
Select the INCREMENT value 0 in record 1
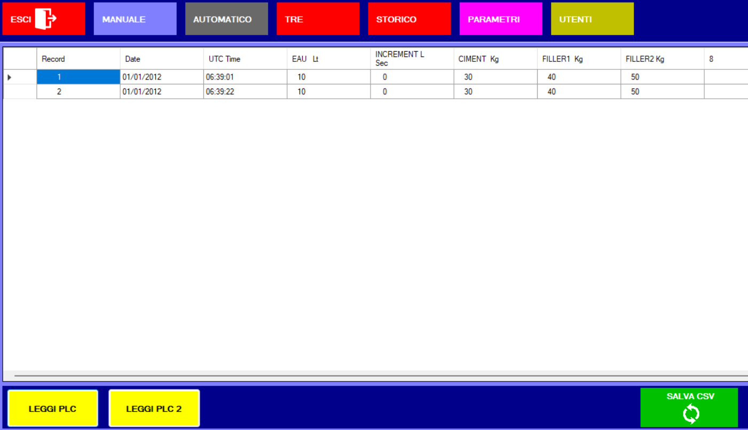[412, 77]
